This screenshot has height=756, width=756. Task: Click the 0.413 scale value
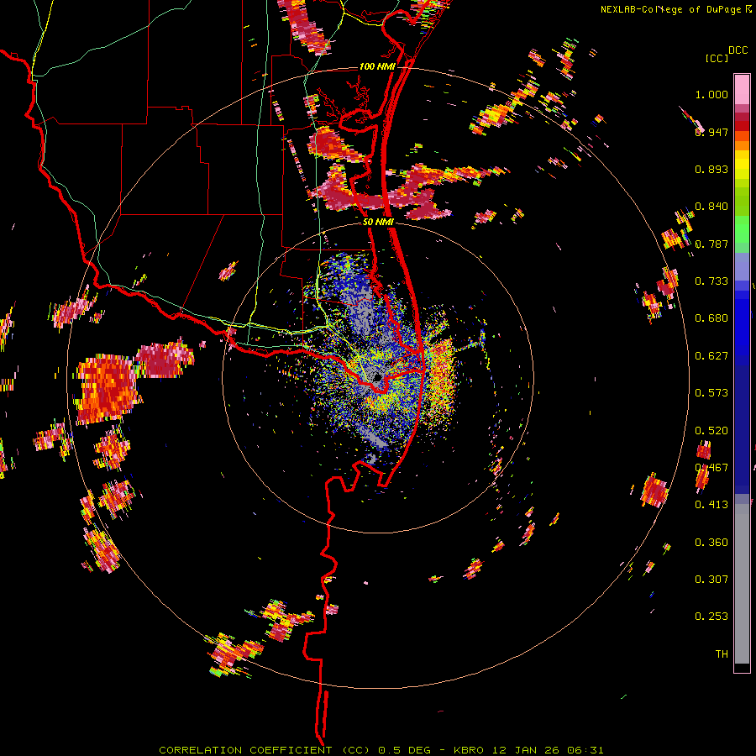[711, 505]
